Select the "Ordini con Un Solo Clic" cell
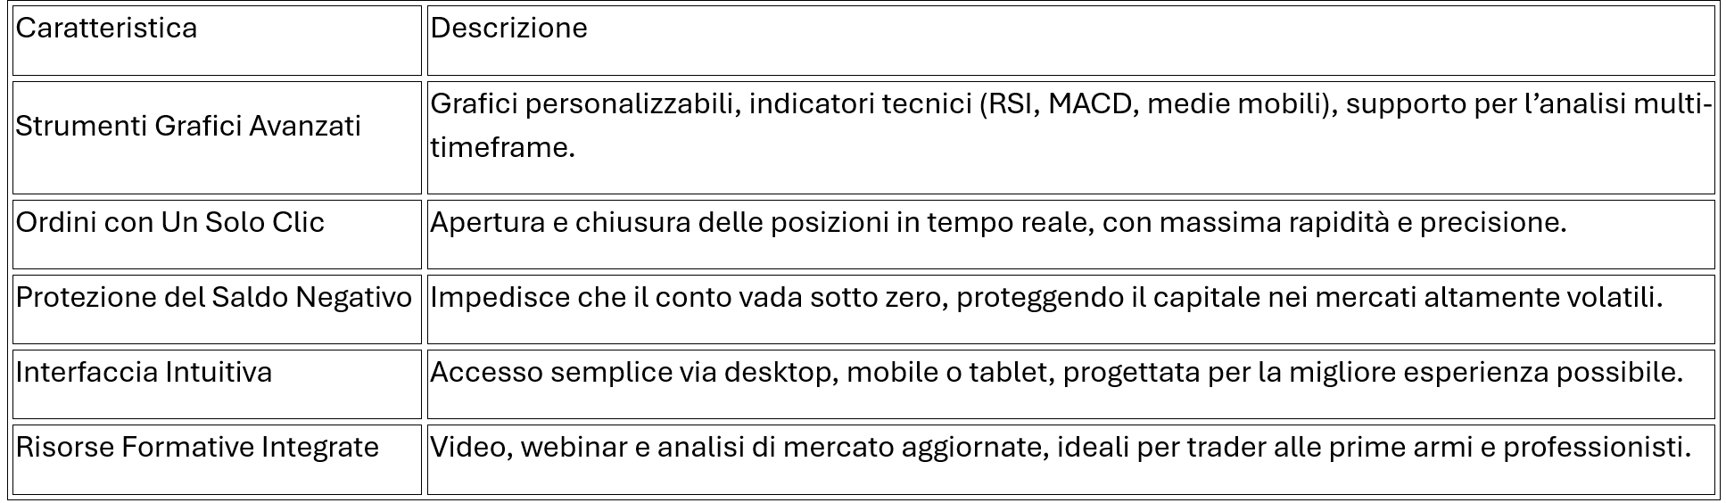 pyautogui.click(x=169, y=222)
